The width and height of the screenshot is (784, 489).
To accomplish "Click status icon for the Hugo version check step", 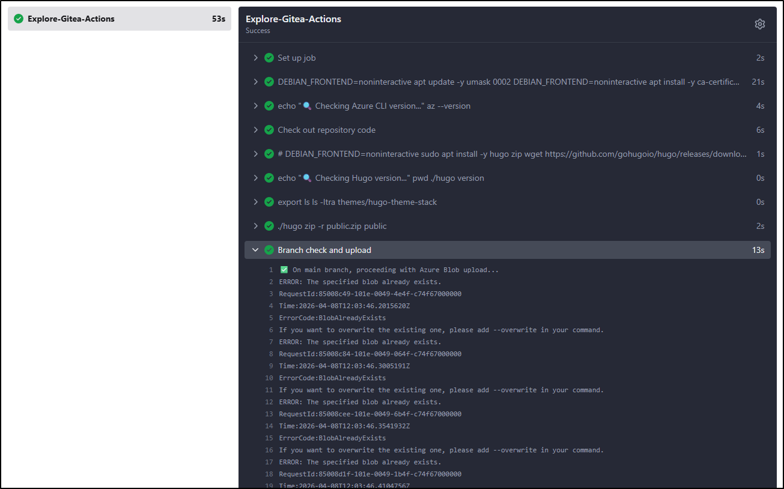I will pyautogui.click(x=269, y=178).
